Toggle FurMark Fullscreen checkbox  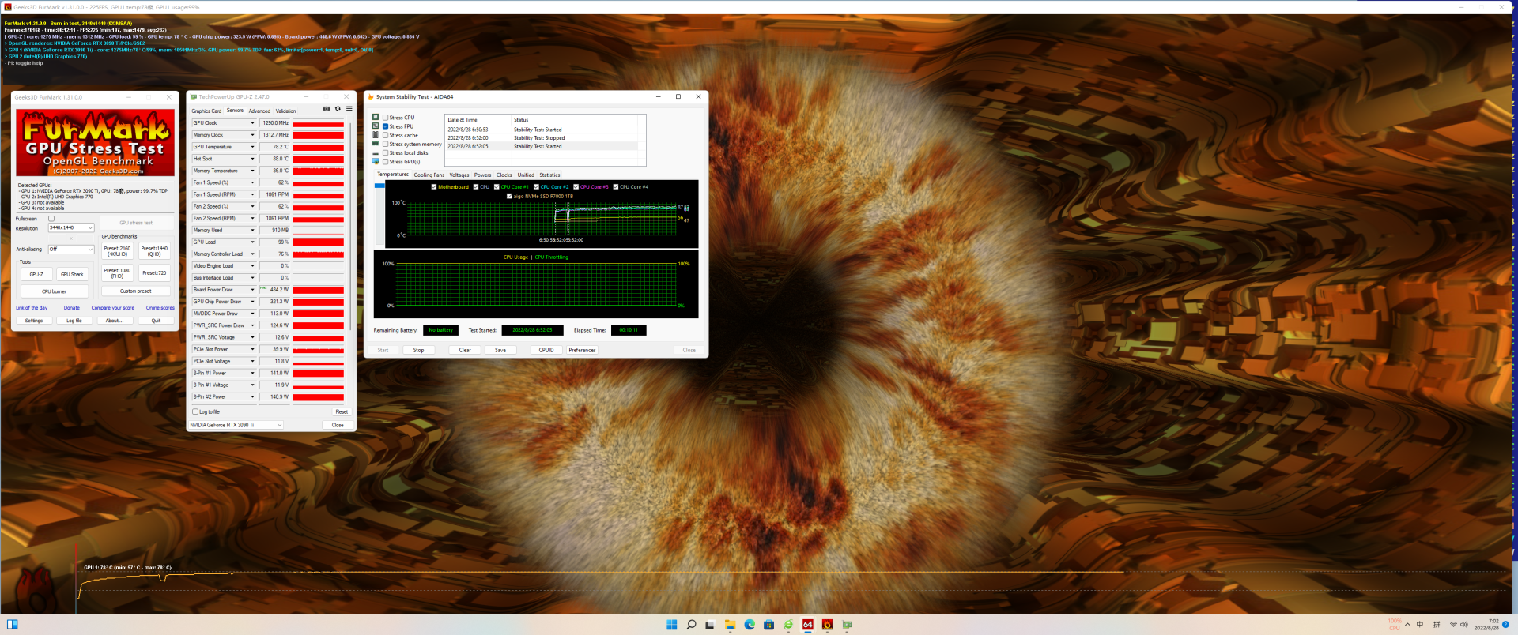click(51, 219)
